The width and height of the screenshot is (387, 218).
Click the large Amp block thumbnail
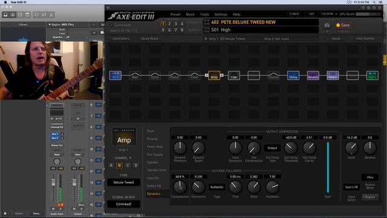point(124,137)
